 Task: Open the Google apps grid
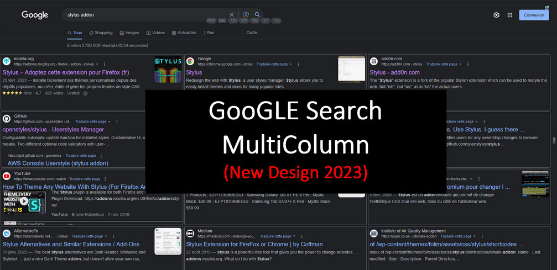(510, 15)
